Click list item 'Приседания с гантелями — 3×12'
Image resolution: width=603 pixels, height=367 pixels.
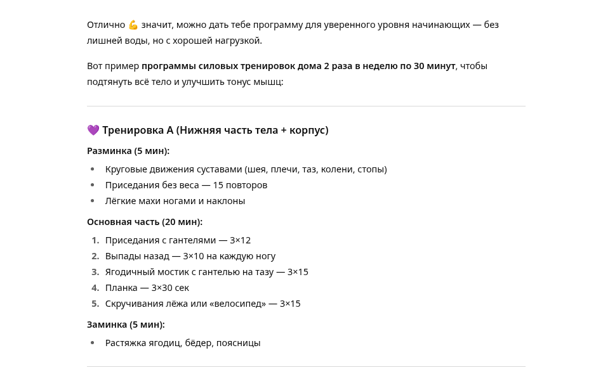tap(178, 240)
